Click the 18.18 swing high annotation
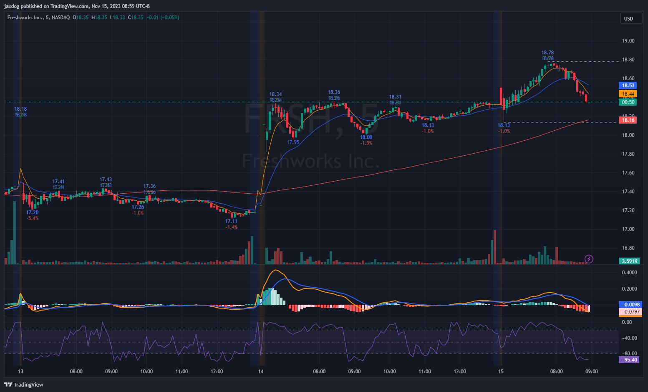This screenshot has width=648, height=392. 20,109
